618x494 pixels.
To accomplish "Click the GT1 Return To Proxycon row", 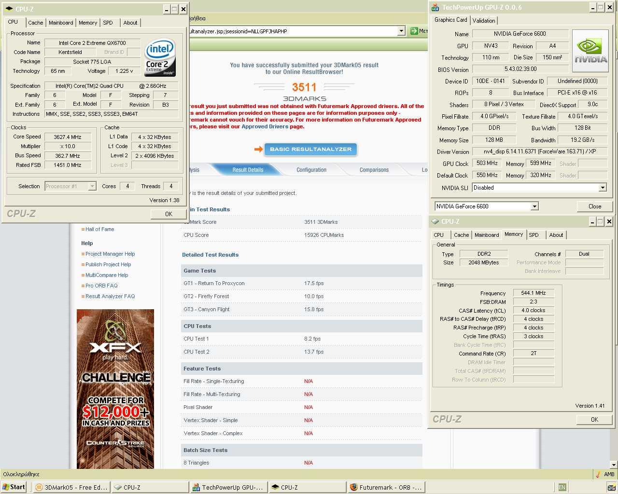I will [x=302, y=283].
